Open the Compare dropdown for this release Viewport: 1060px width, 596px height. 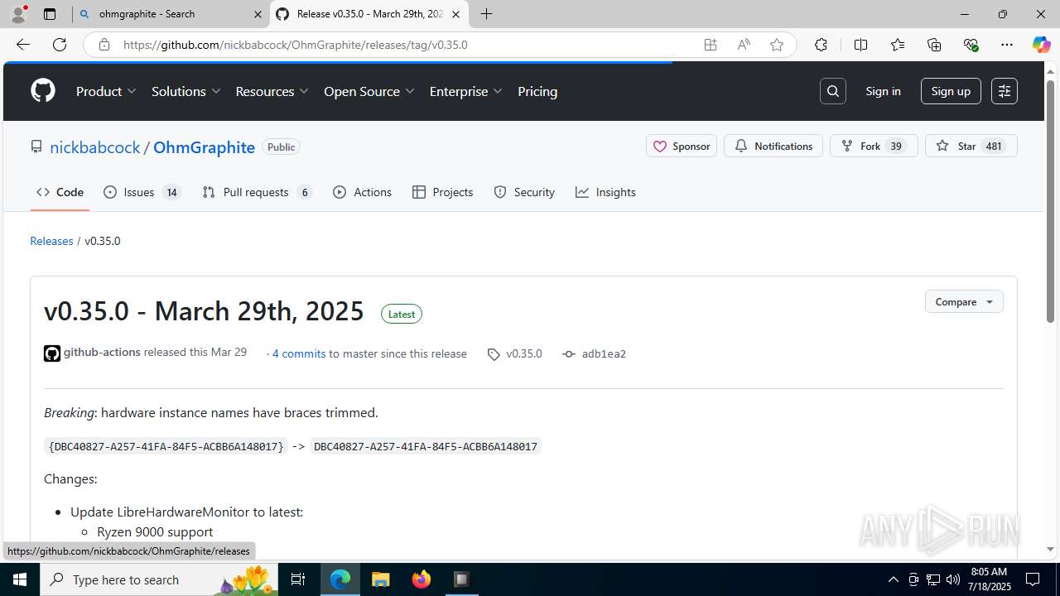click(964, 301)
